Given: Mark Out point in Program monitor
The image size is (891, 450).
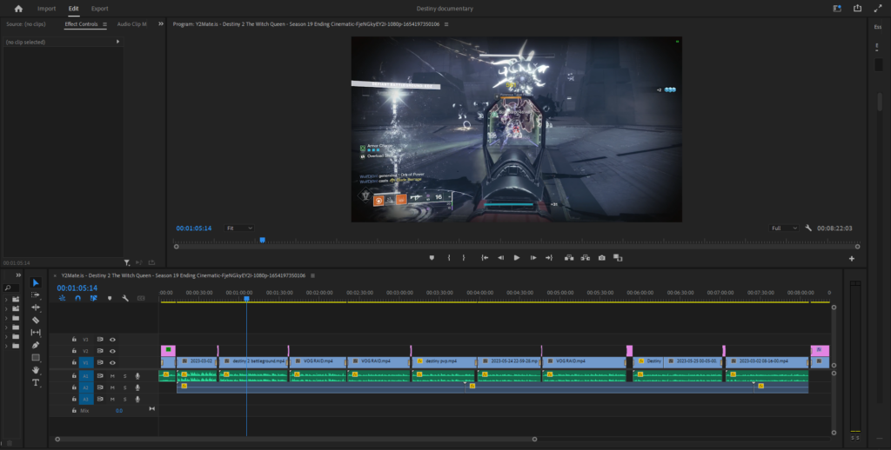Looking at the screenshot, I should click(x=464, y=258).
